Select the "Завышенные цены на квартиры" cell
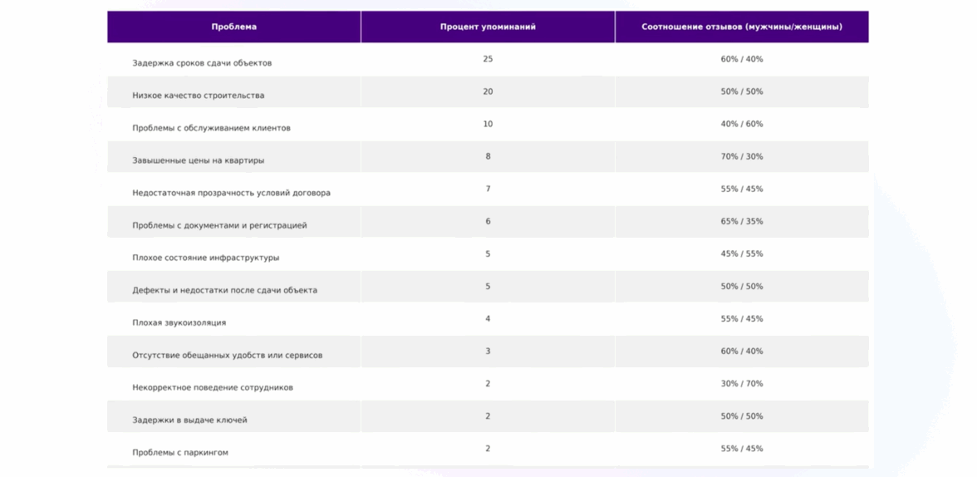The height and width of the screenshot is (477, 977). click(198, 160)
